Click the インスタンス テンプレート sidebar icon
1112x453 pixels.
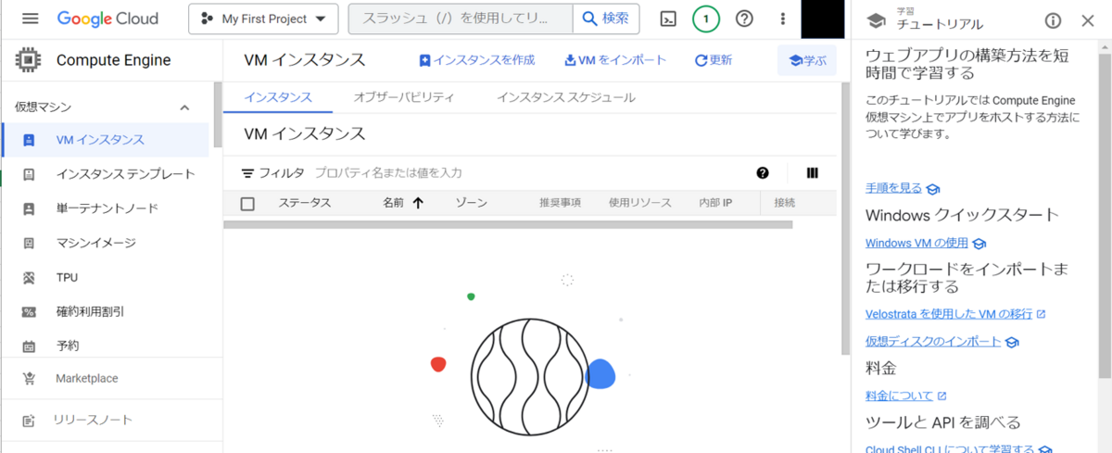point(29,174)
